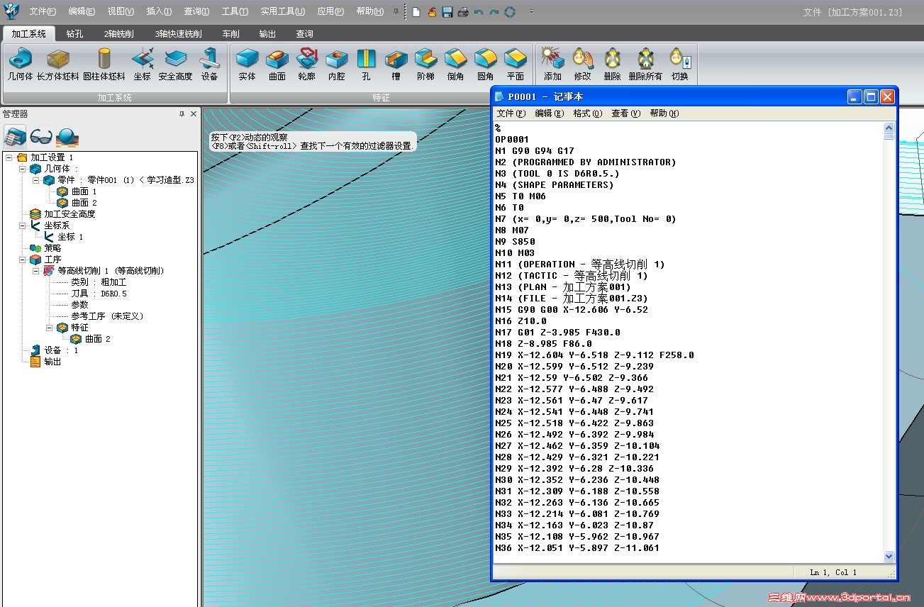The height and width of the screenshot is (607, 924).
Task: Open the 实用工具(U) menu
Action: [x=282, y=12]
